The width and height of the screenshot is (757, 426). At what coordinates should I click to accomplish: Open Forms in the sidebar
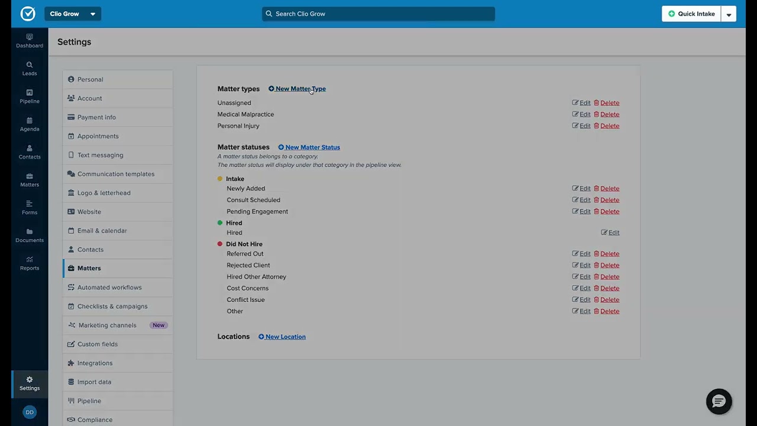(30, 208)
